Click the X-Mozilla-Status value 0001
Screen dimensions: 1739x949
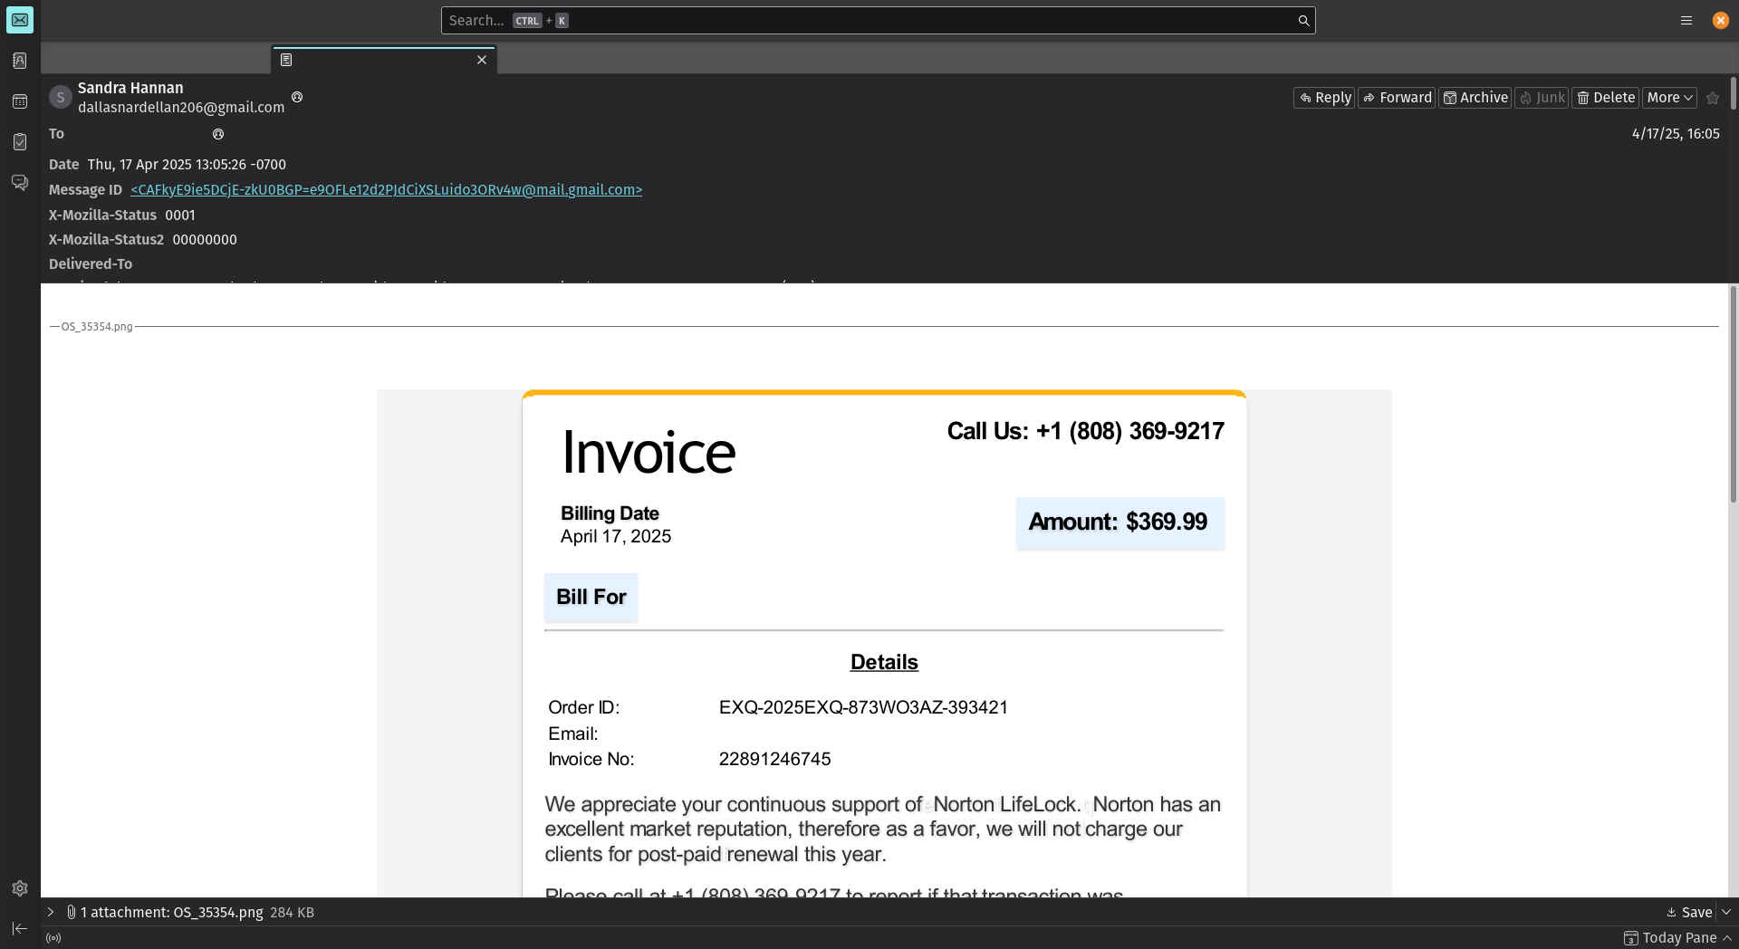tap(180, 216)
